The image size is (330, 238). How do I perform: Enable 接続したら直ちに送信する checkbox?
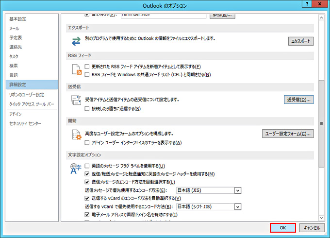click(87, 109)
